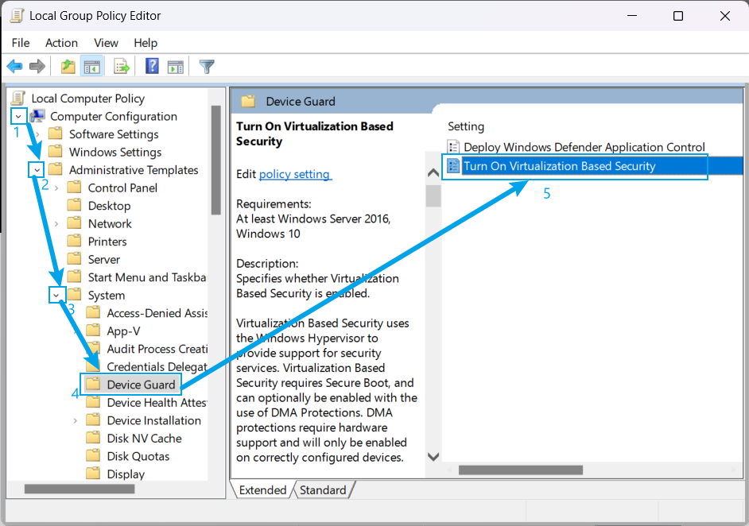Open the View menu

[x=106, y=43]
